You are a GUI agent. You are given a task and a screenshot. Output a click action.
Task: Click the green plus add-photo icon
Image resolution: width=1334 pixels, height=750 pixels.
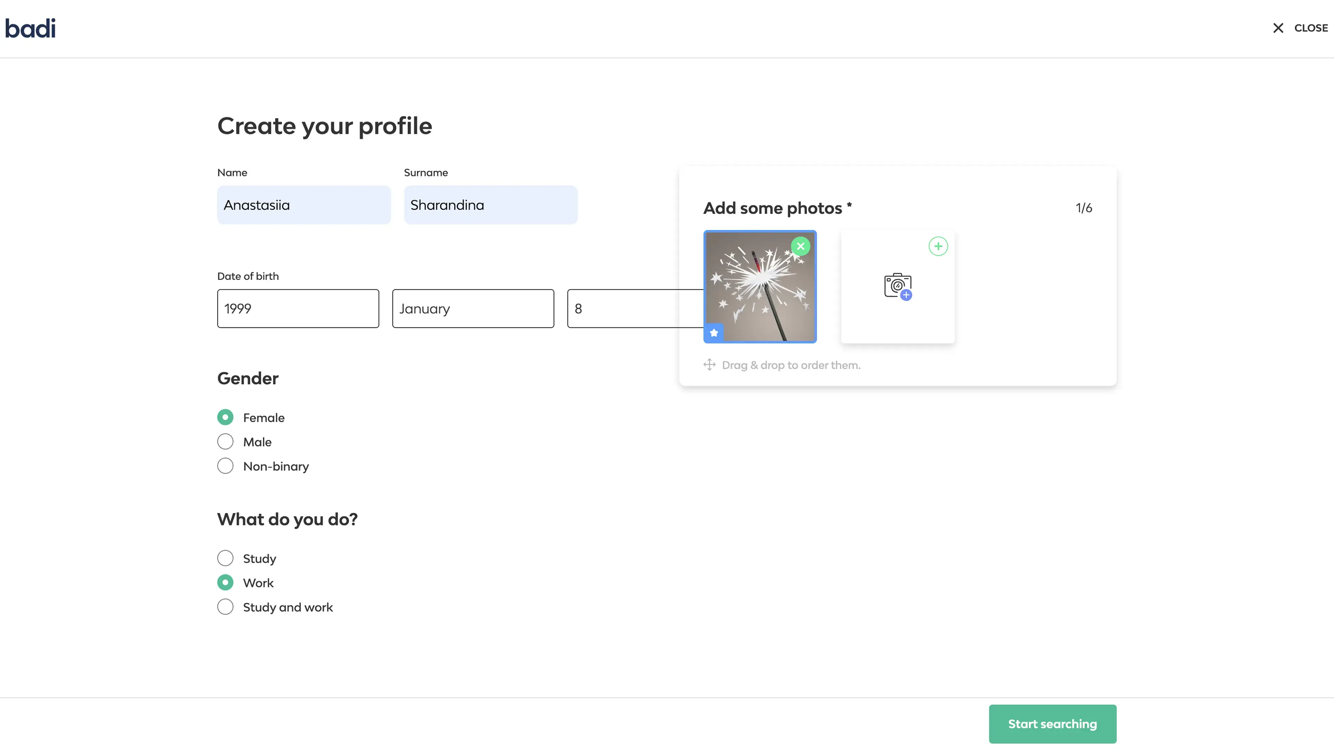pyautogui.click(x=938, y=247)
